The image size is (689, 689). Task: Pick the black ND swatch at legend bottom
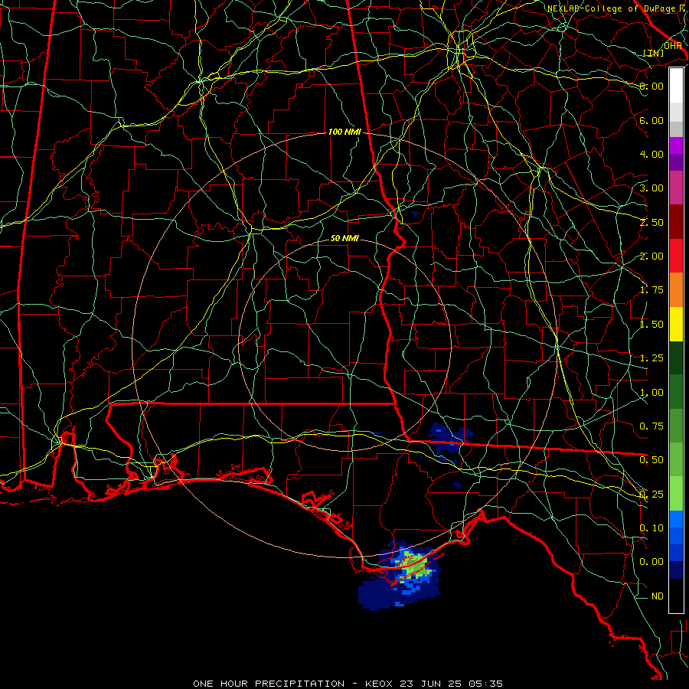[676, 596]
